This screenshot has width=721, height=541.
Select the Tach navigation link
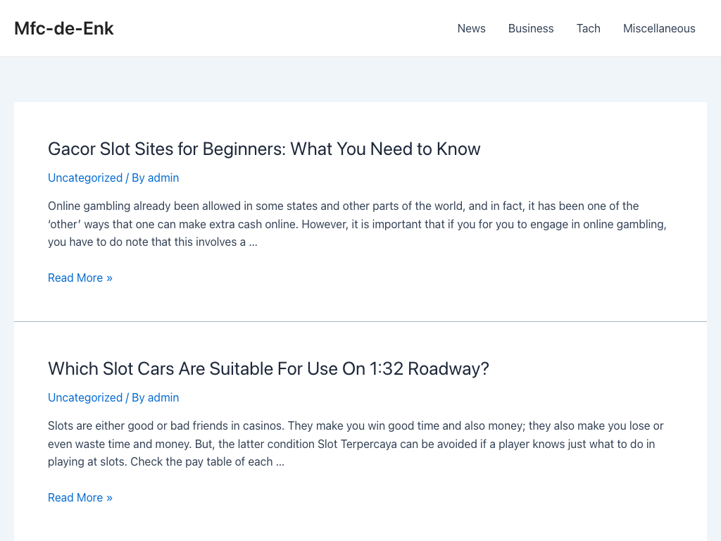[588, 28]
